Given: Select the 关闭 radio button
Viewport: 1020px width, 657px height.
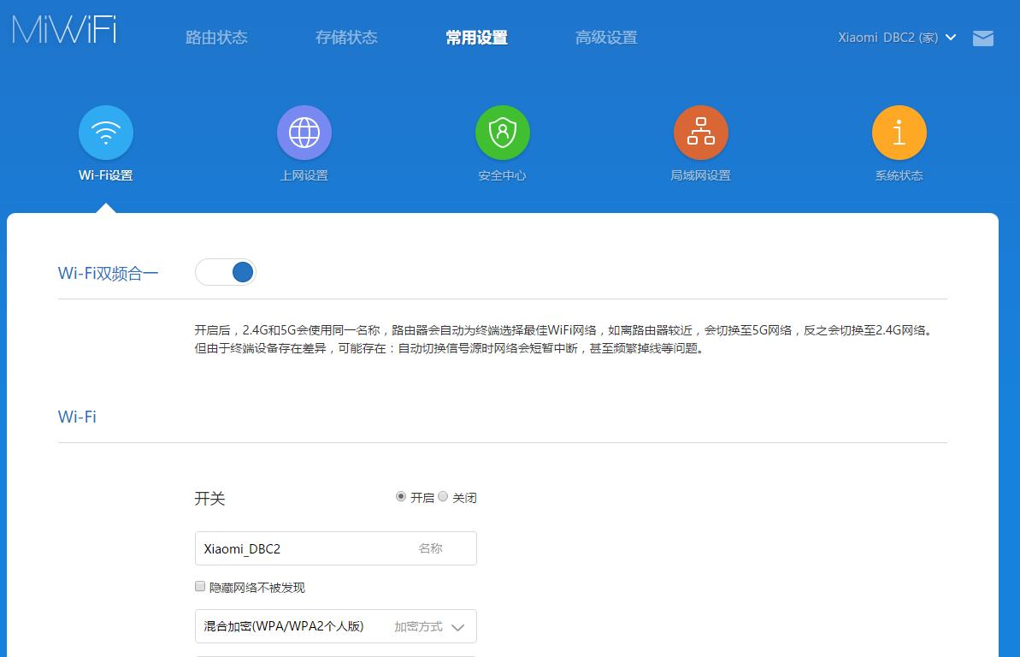Looking at the screenshot, I should pos(443,496).
